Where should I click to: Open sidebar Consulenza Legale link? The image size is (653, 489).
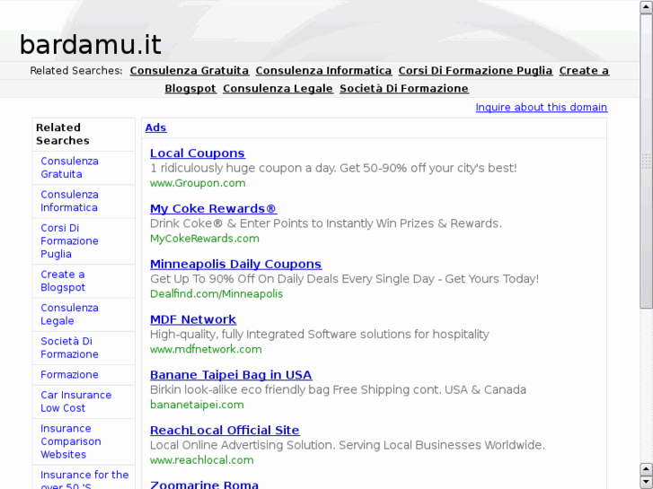(x=69, y=314)
